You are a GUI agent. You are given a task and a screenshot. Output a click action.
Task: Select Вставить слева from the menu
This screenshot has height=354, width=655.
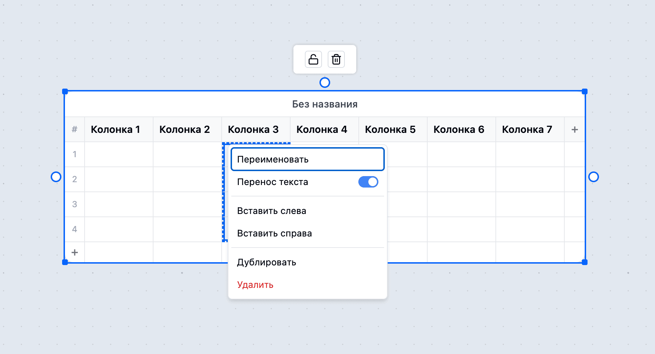pos(271,211)
